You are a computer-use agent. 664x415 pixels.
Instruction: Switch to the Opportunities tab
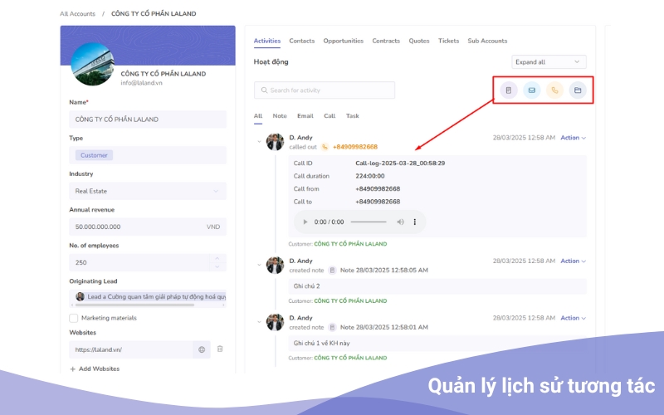click(x=343, y=41)
